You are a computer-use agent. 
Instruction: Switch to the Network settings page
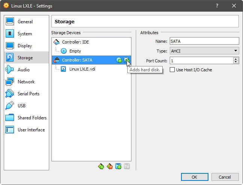click(27, 81)
